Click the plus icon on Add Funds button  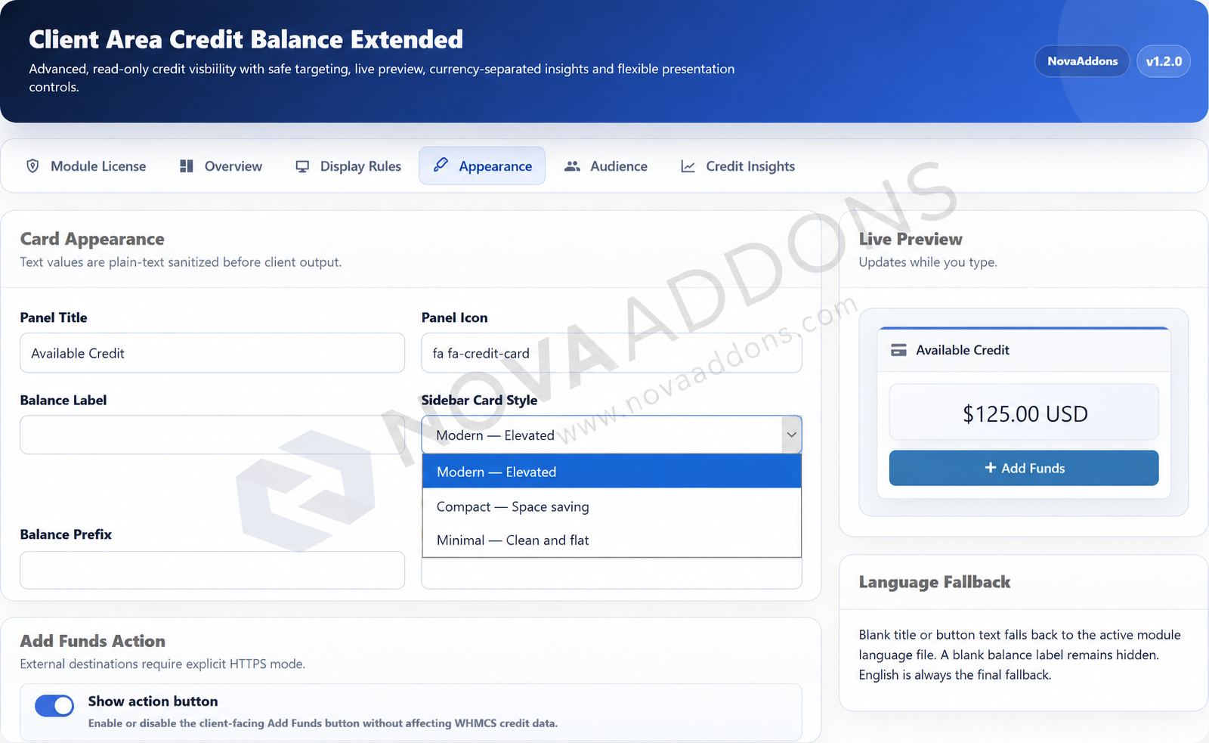pos(990,468)
